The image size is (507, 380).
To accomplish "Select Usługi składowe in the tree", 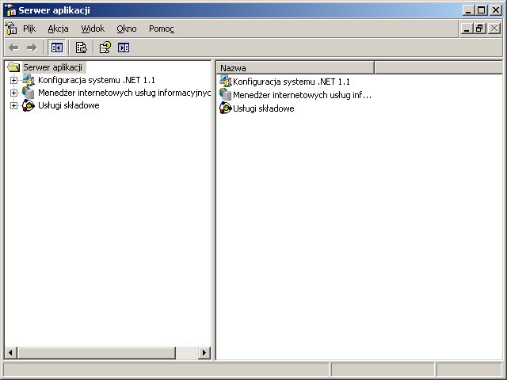I will tap(69, 105).
